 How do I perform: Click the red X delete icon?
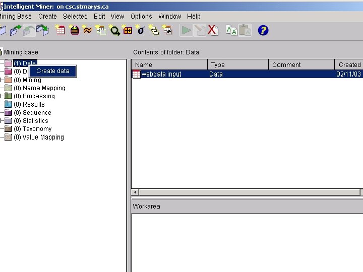click(x=213, y=30)
